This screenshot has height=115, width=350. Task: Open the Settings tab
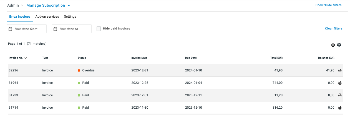click(70, 17)
